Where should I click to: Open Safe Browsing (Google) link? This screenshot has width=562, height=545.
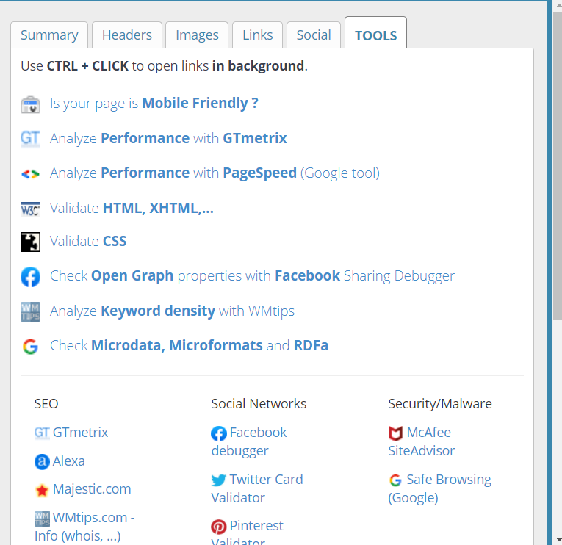pos(440,488)
